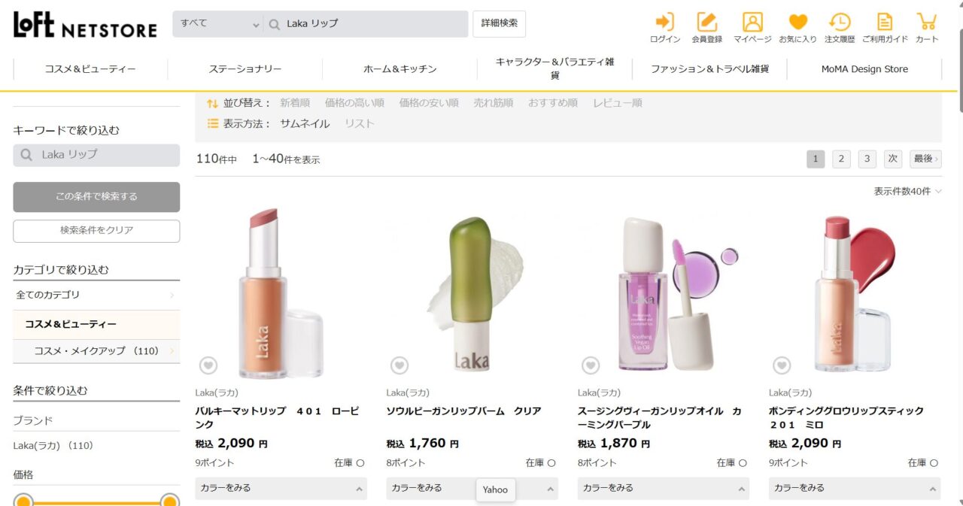
Task: Click the magnifier icon in the top search bar
Action: pos(275,24)
